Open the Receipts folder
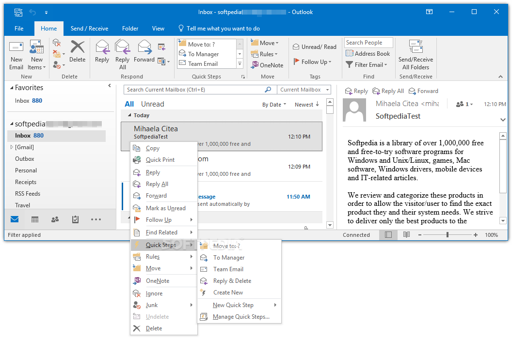 coord(26,182)
